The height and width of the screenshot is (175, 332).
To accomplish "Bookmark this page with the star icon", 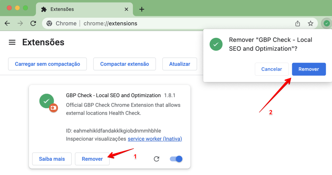I will [310, 23].
